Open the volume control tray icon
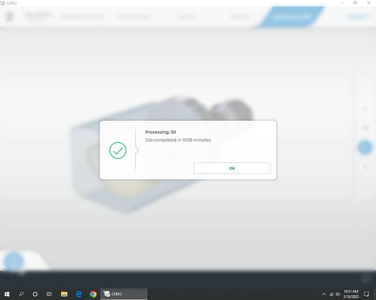The width and height of the screenshot is (376, 300). [338, 294]
